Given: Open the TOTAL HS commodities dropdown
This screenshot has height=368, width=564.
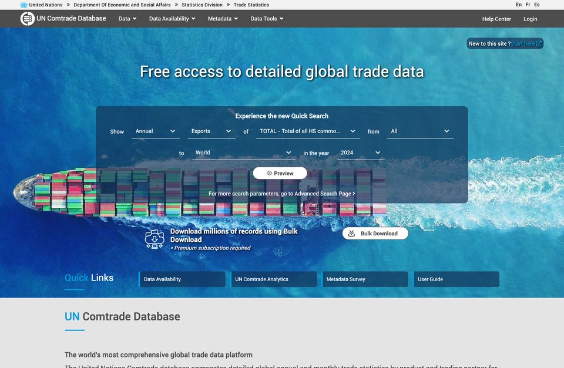Looking at the screenshot, I should (307, 131).
